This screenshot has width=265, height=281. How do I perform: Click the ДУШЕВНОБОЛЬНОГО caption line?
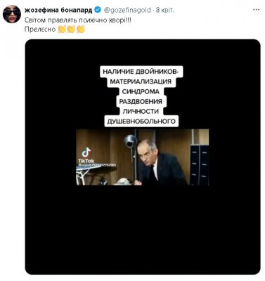(141, 122)
